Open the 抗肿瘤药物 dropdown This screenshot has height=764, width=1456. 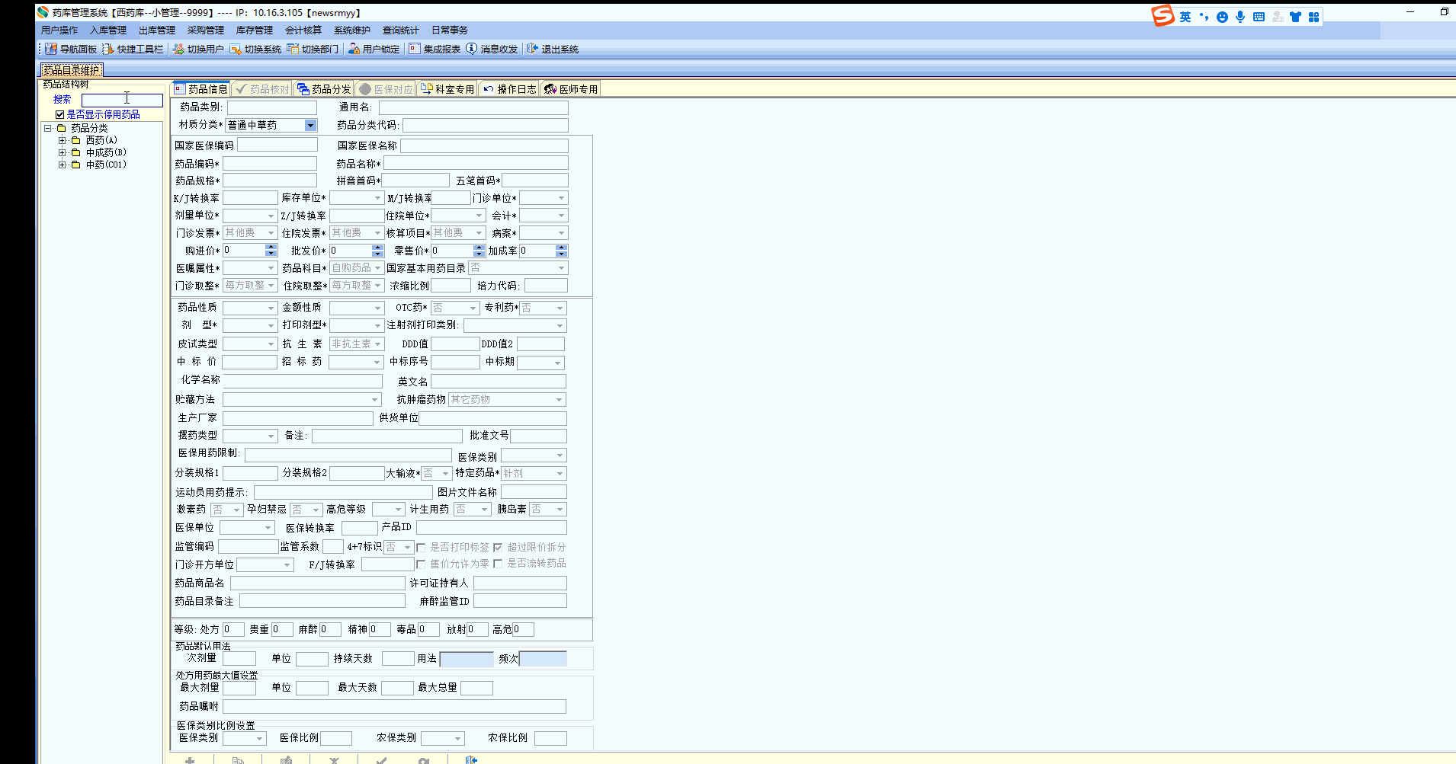559,400
